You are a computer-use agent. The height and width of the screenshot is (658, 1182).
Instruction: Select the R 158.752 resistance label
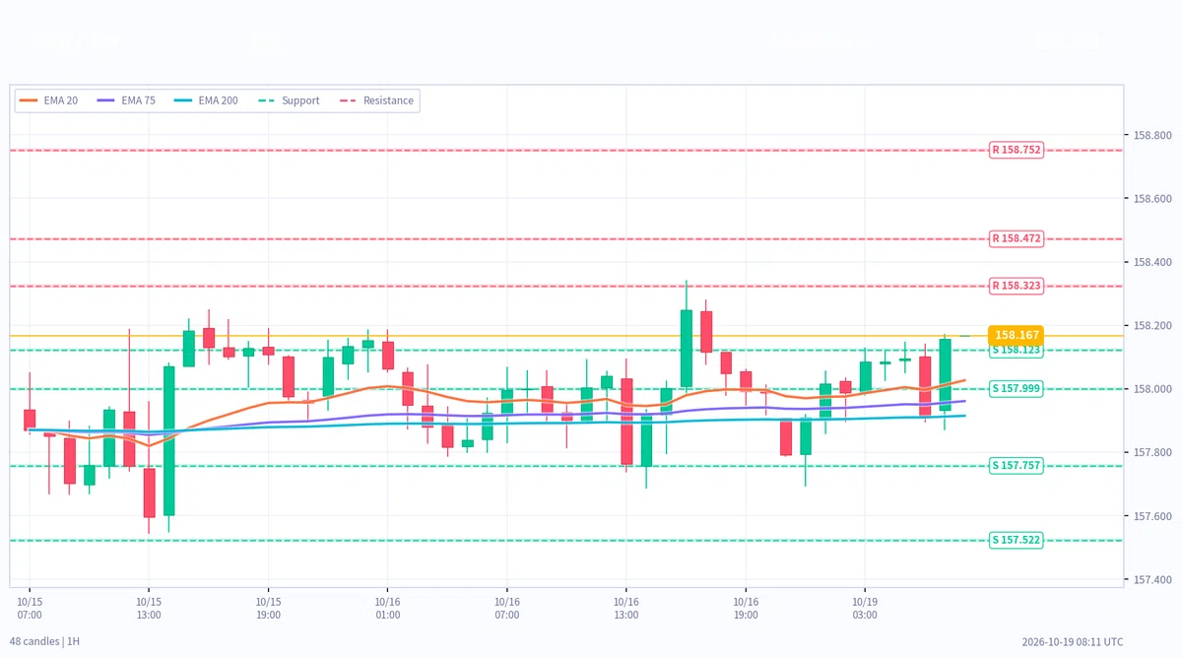coord(1016,150)
